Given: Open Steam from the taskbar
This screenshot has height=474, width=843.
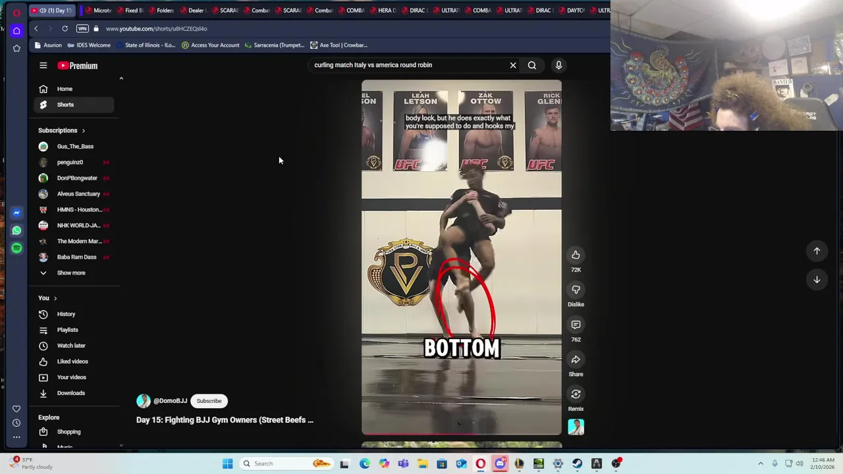Looking at the screenshot, I should point(577,463).
